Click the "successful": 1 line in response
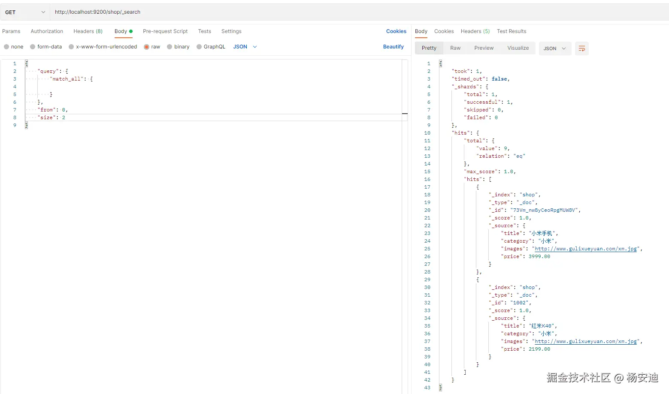This screenshot has width=669, height=394. tap(488, 102)
